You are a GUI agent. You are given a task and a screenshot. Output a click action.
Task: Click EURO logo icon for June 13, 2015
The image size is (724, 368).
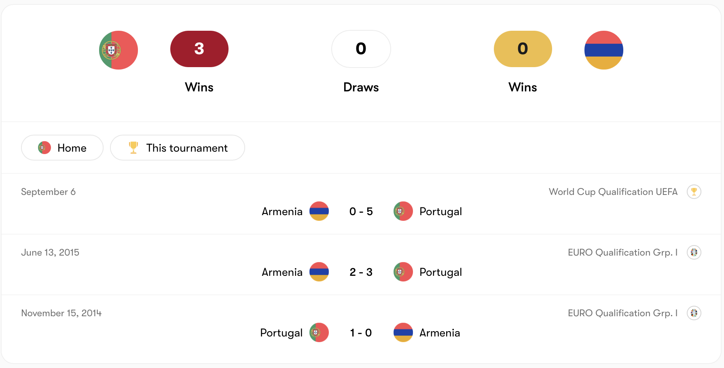pos(694,252)
